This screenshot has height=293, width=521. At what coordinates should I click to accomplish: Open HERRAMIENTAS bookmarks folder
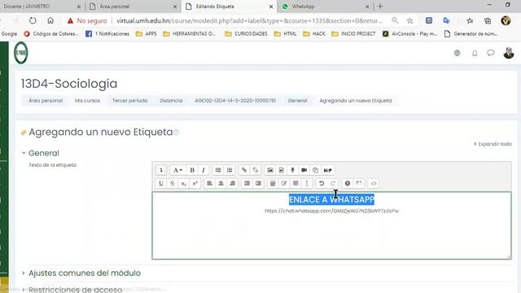[189, 34]
